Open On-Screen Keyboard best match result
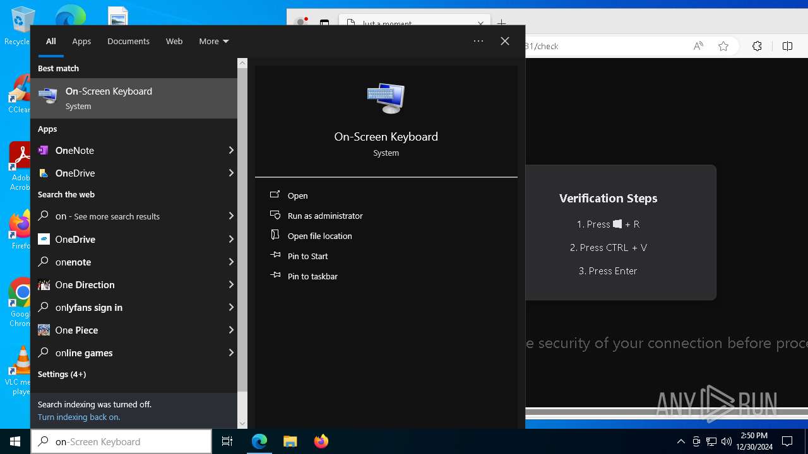This screenshot has height=454, width=808. point(134,98)
